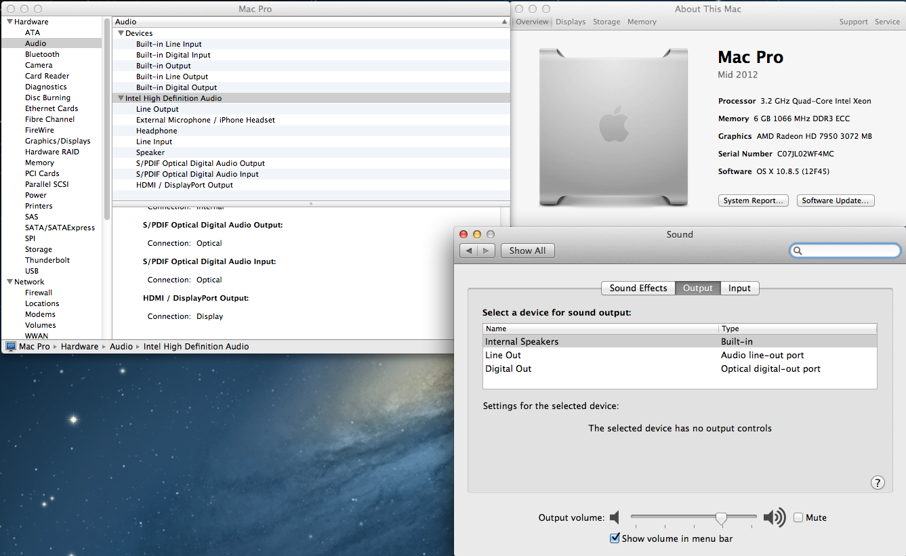The image size is (906, 556).
Task: Click the Support link
Action: 853,22
